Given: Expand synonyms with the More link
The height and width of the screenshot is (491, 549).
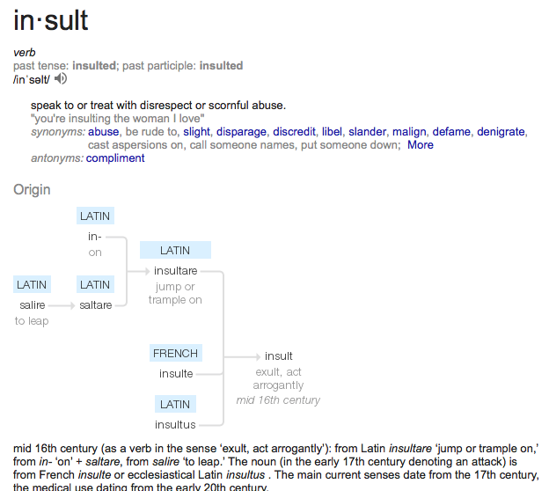Looking at the screenshot, I should coord(420,145).
